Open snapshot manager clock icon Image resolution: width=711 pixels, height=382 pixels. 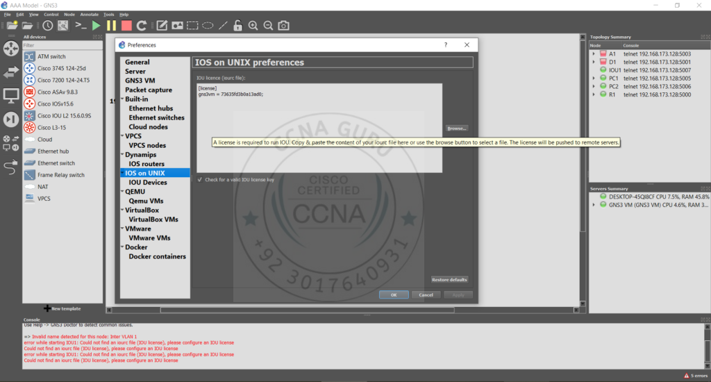pos(48,26)
